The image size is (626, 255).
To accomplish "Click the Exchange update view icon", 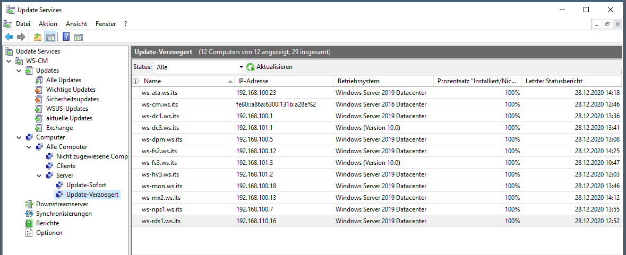I will (x=39, y=128).
